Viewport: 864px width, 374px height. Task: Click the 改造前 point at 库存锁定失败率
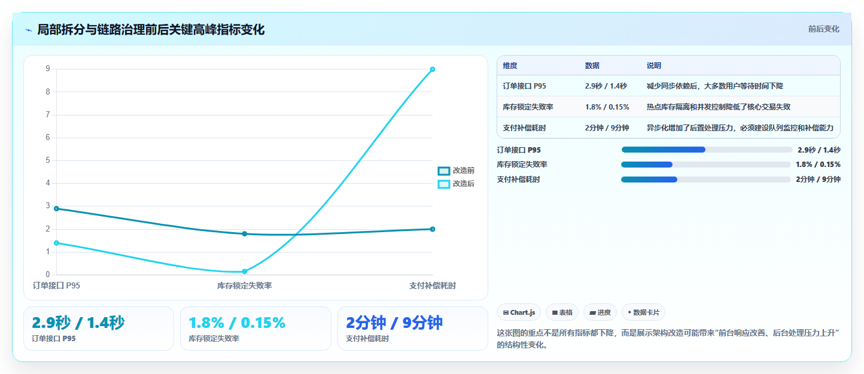(x=244, y=234)
